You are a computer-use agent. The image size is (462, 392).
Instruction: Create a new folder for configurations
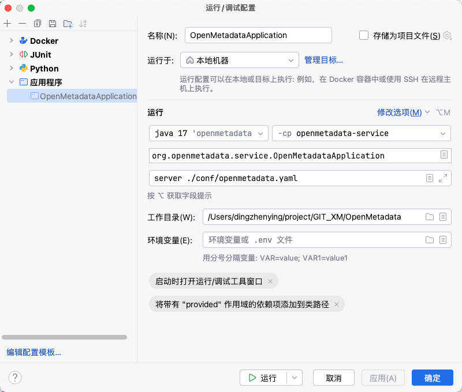[68, 24]
